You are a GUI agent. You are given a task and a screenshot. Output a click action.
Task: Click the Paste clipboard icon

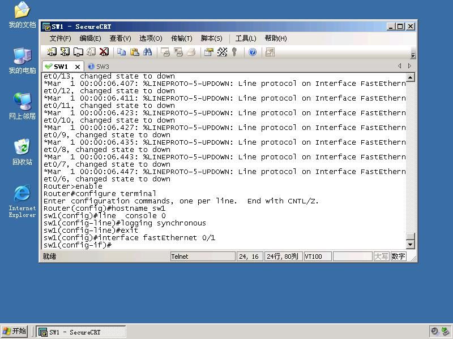click(135, 52)
